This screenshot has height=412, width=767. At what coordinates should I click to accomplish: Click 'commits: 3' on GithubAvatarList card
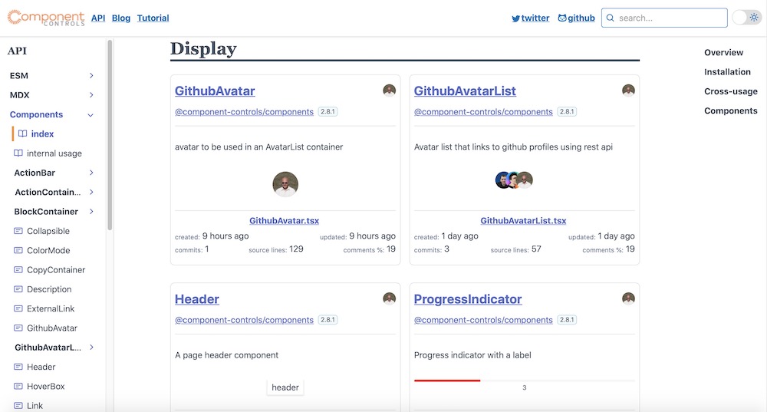coord(431,249)
